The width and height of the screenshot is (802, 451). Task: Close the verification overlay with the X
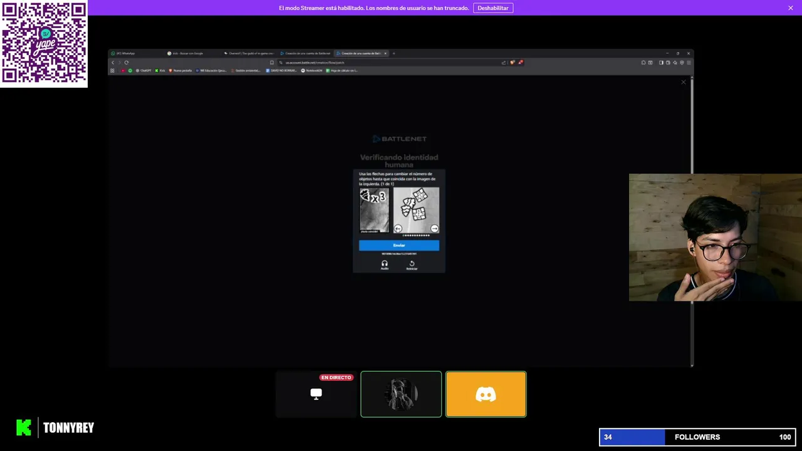click(684, 82)
